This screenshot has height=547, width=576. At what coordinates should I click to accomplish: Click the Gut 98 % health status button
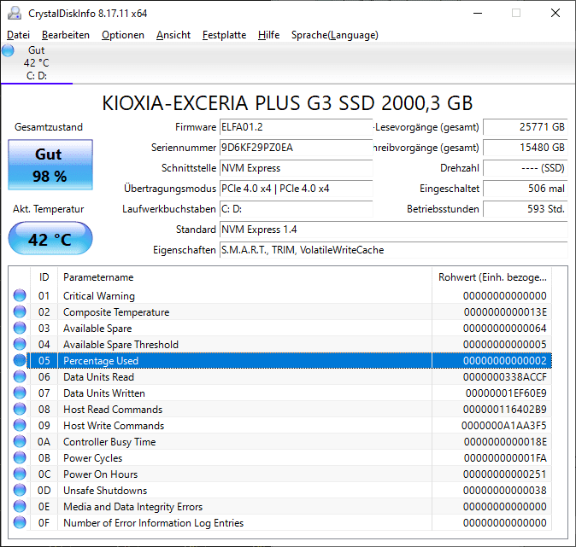pyautogui.click(x=50, y=165)
